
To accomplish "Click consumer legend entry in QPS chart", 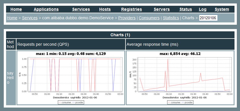I will click(x=65, y=102).
